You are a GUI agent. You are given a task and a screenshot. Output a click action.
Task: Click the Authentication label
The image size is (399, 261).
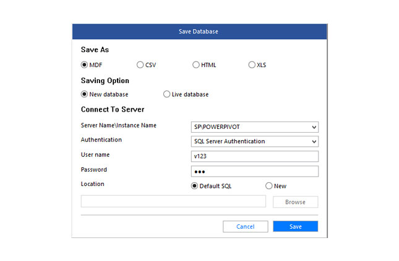point(101,140)
